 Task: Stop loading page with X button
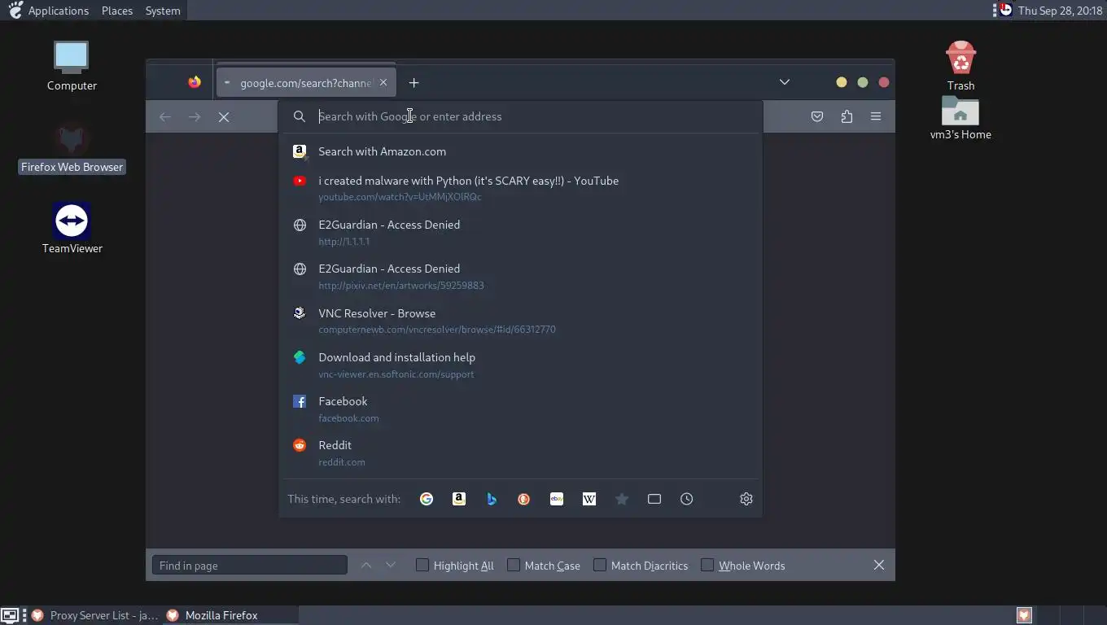click(x=224, y=116)
